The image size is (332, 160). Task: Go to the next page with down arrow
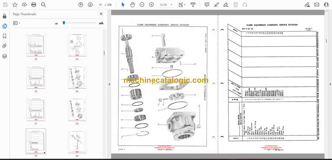(90, 5)
